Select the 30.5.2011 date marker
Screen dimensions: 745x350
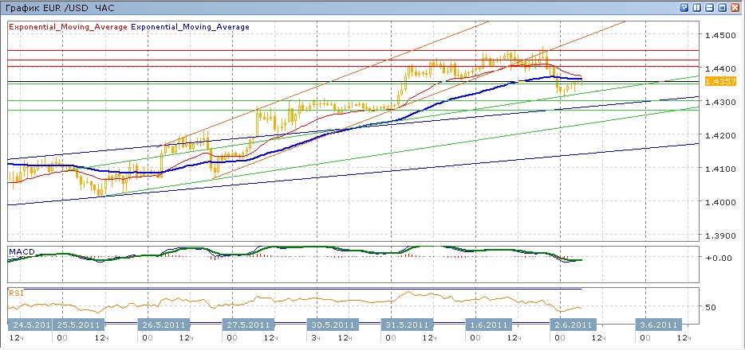pos(330,325)
